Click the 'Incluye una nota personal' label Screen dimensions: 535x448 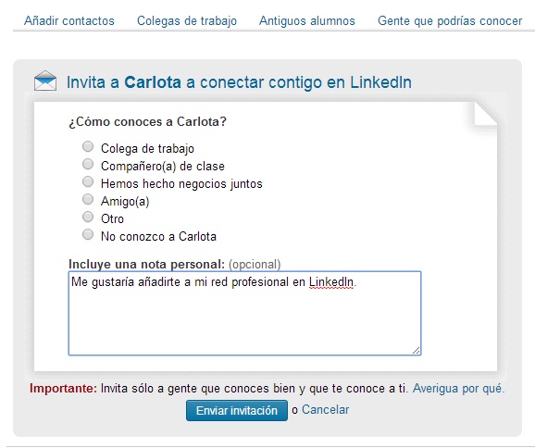[x=147, y=265]
